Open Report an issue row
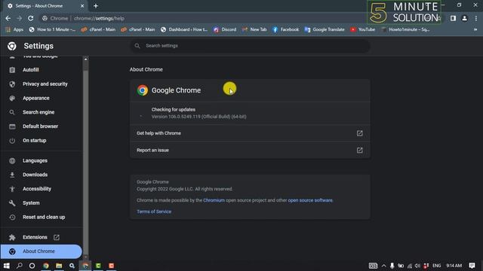This screenshot has width=483, height=271. pyautogui.click(x=250, y=151)
